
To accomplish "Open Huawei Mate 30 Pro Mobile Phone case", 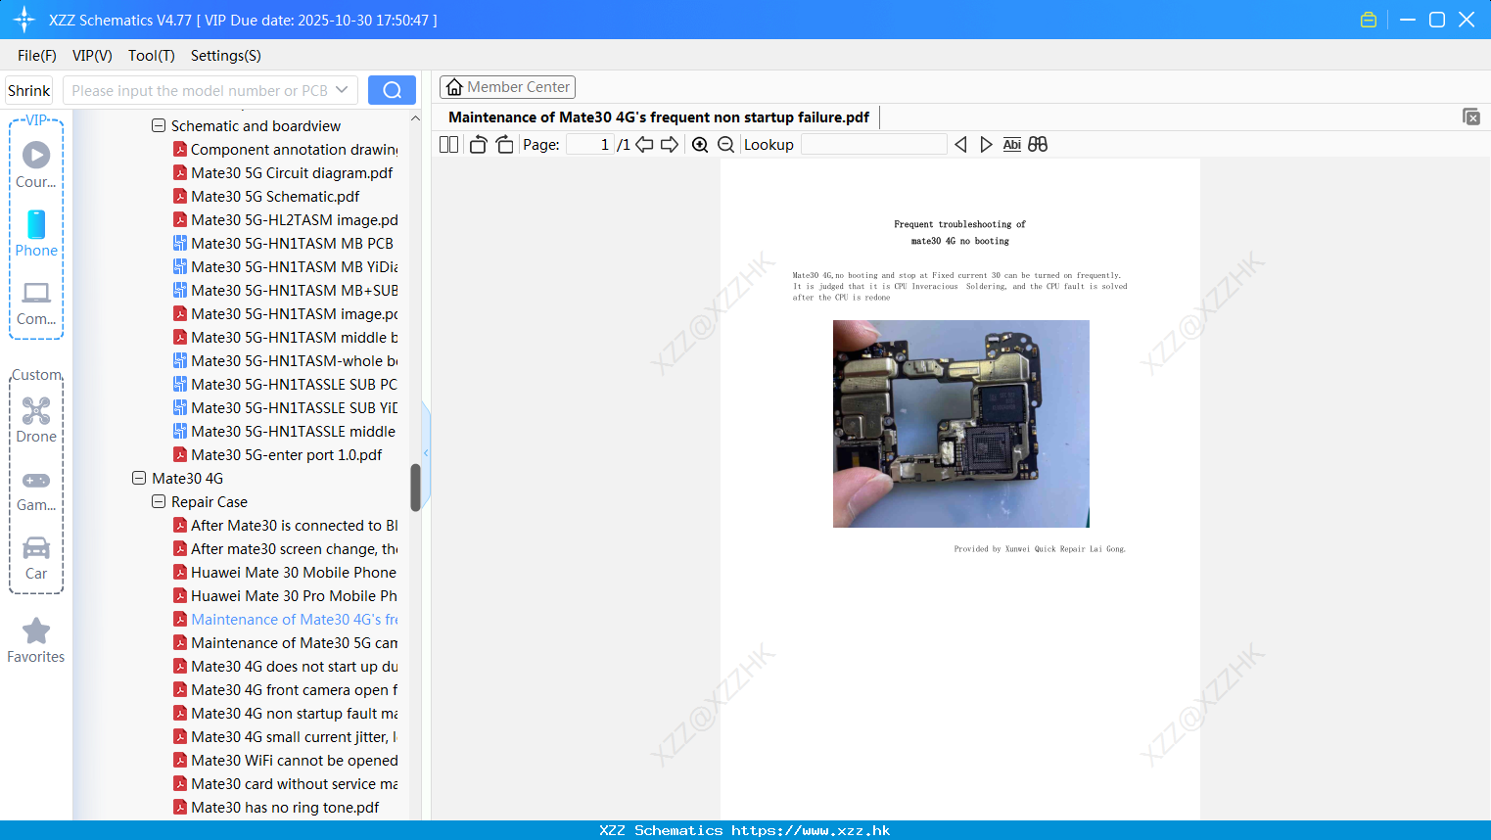I will click(x=285, y=595).
